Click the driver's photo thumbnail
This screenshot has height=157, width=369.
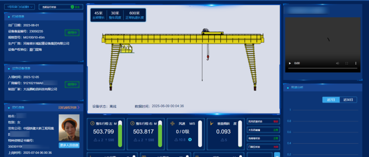coord(69,128)
